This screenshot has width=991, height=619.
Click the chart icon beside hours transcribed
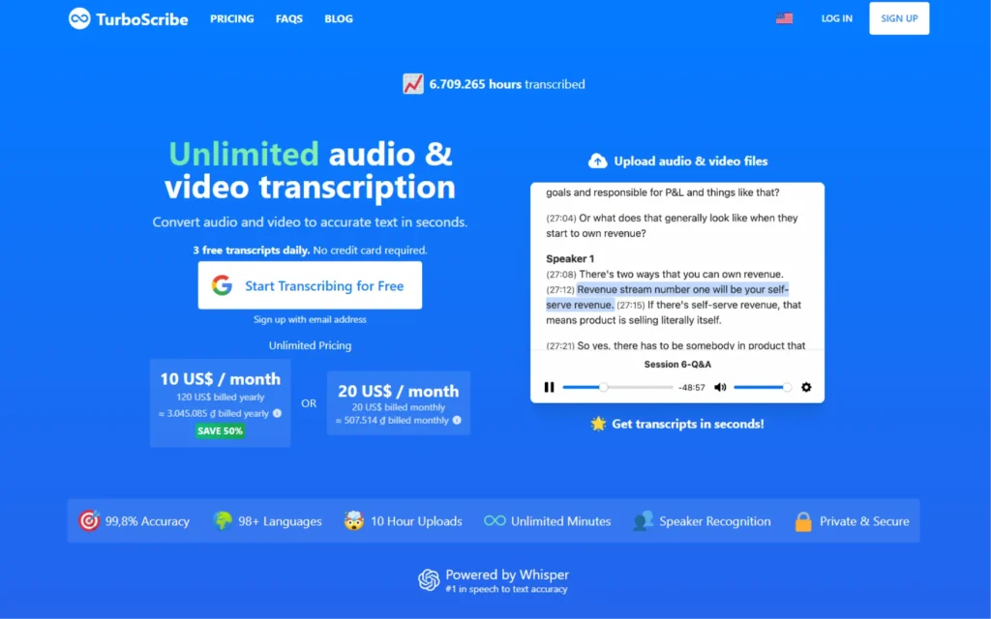pos(412,83)
